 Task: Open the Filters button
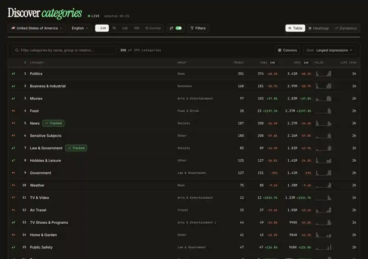coord(198,28)
